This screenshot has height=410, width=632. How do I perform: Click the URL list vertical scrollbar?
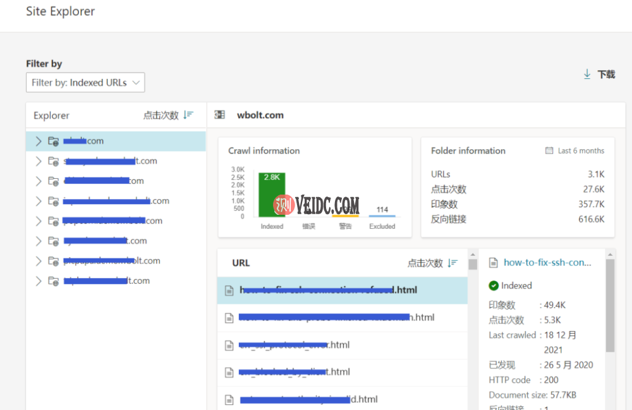coord(472,329)
